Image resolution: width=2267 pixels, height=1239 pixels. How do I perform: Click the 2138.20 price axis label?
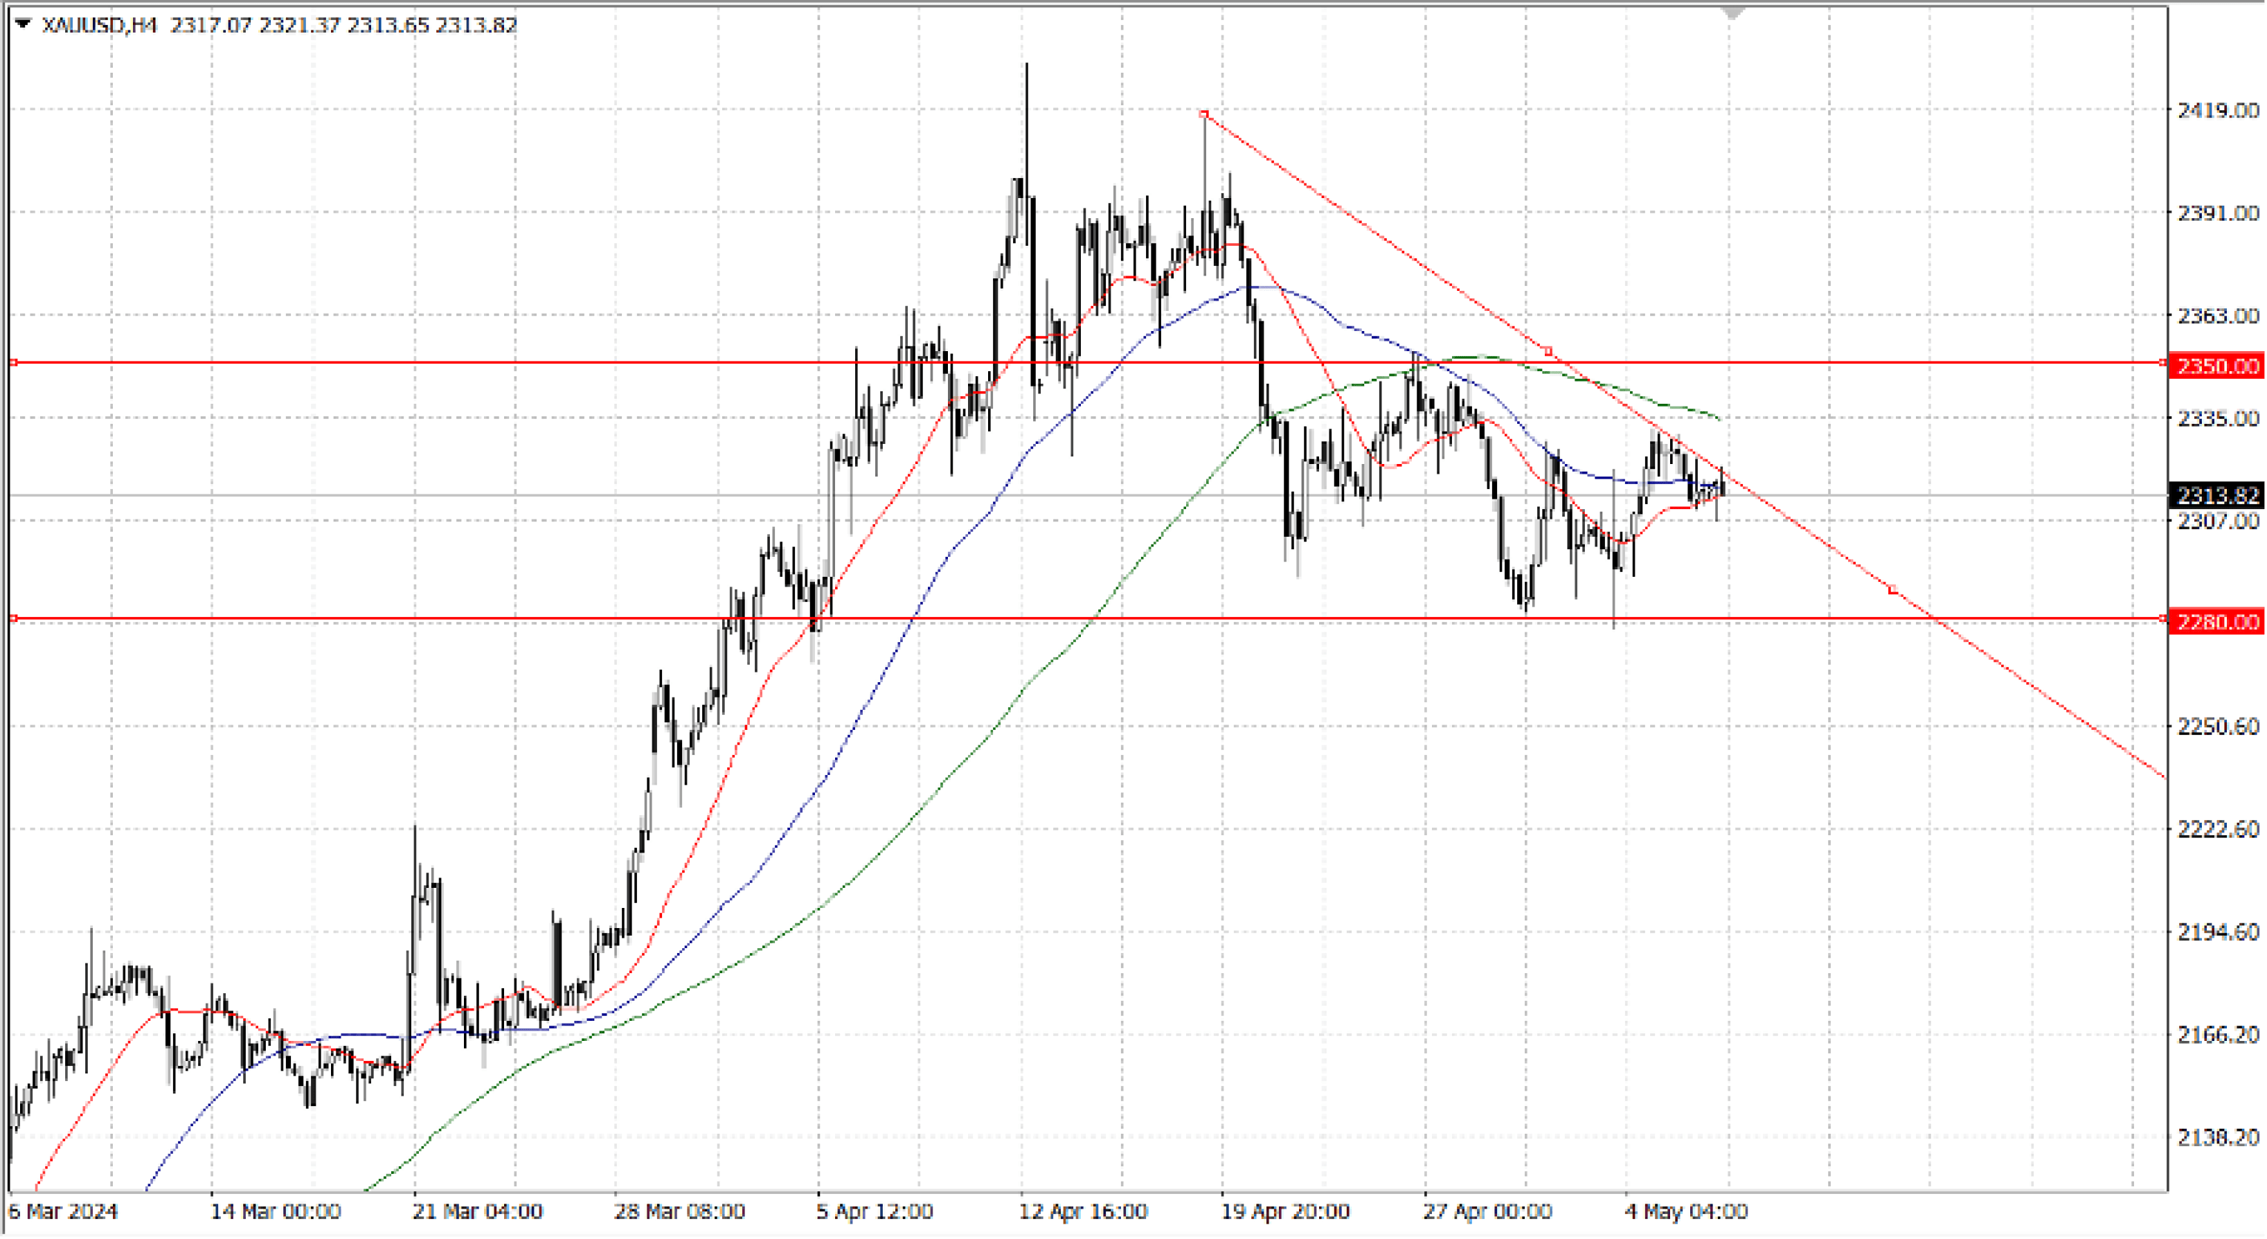(2218, 1138)
